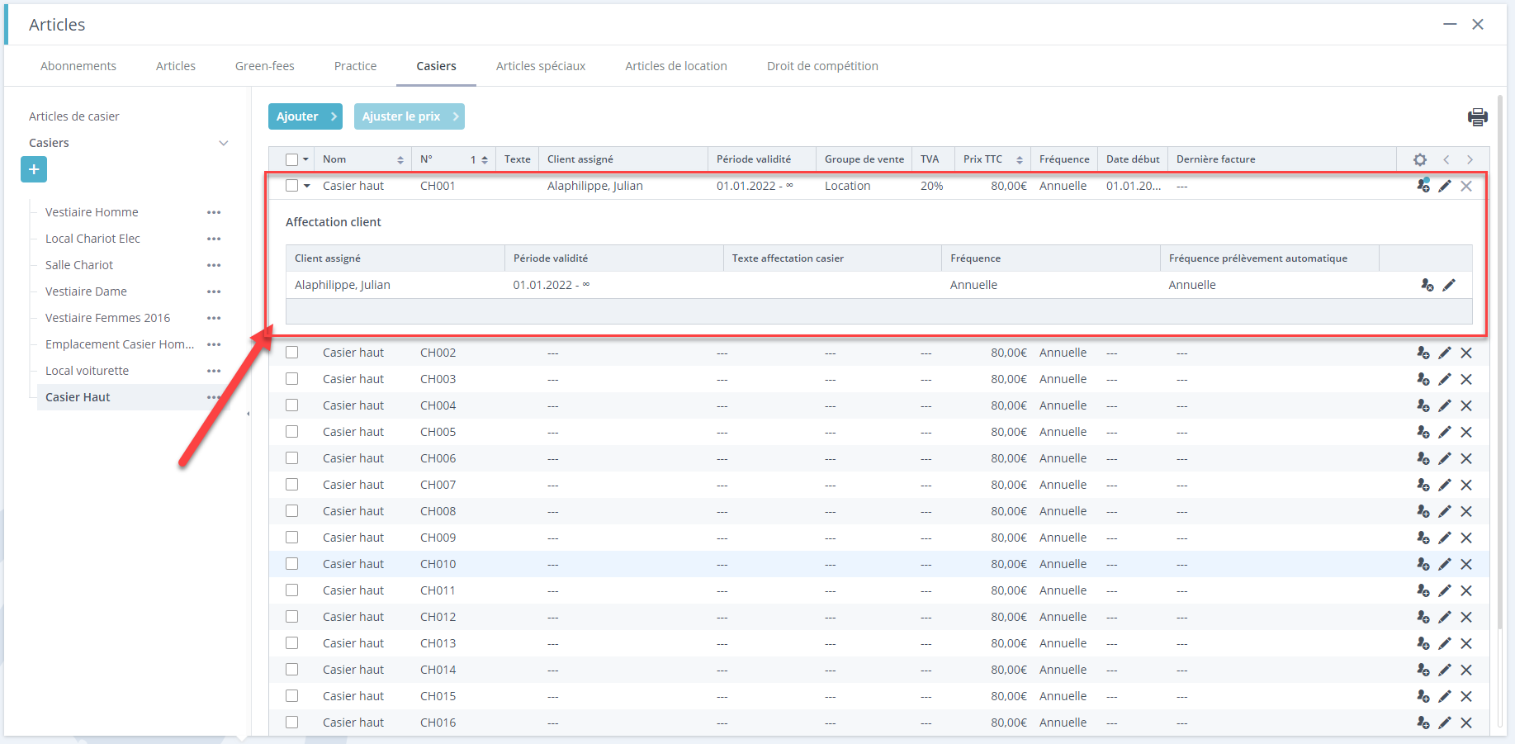Open options for Vestiaire Dame
This screenshot has width=1515, height=744.
pos(214,291)
